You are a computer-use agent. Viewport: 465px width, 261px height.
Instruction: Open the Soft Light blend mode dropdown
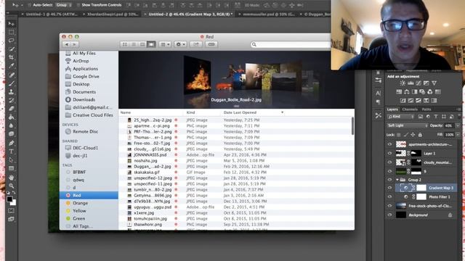[408, 125]
